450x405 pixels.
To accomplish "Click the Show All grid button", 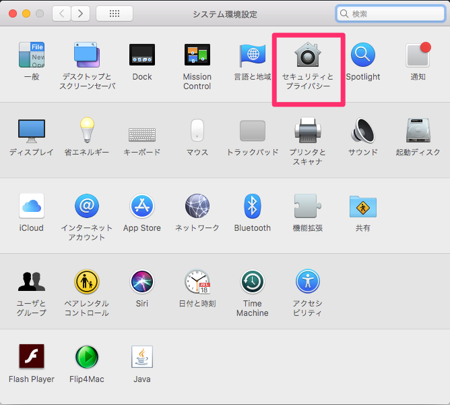I will (115, 13).
